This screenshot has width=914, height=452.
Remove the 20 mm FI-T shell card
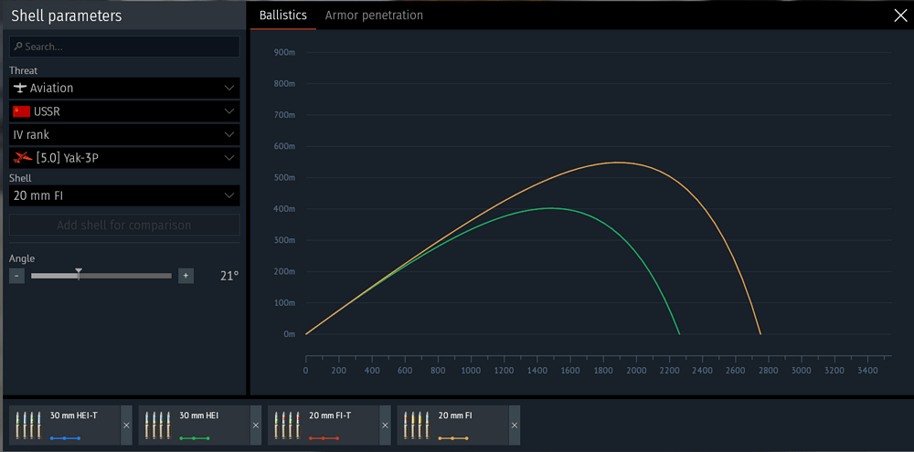coord(385,426)
